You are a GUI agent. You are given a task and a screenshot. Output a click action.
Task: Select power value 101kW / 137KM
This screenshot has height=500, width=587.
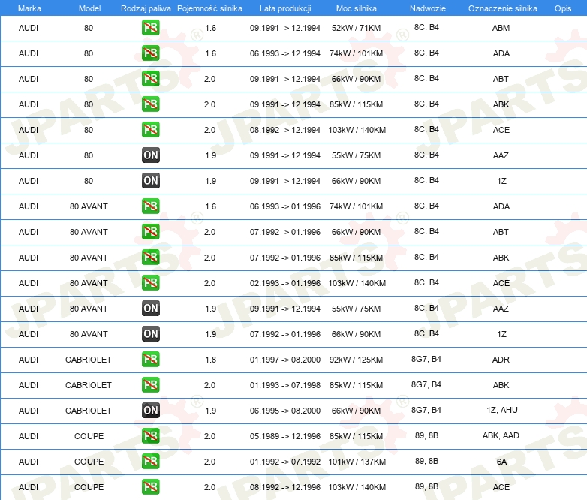coord(357,462)
